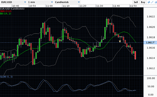
Task: Open the Candlestick chart type dropdown
Action: pyautogui.click(x=67, y=2)
